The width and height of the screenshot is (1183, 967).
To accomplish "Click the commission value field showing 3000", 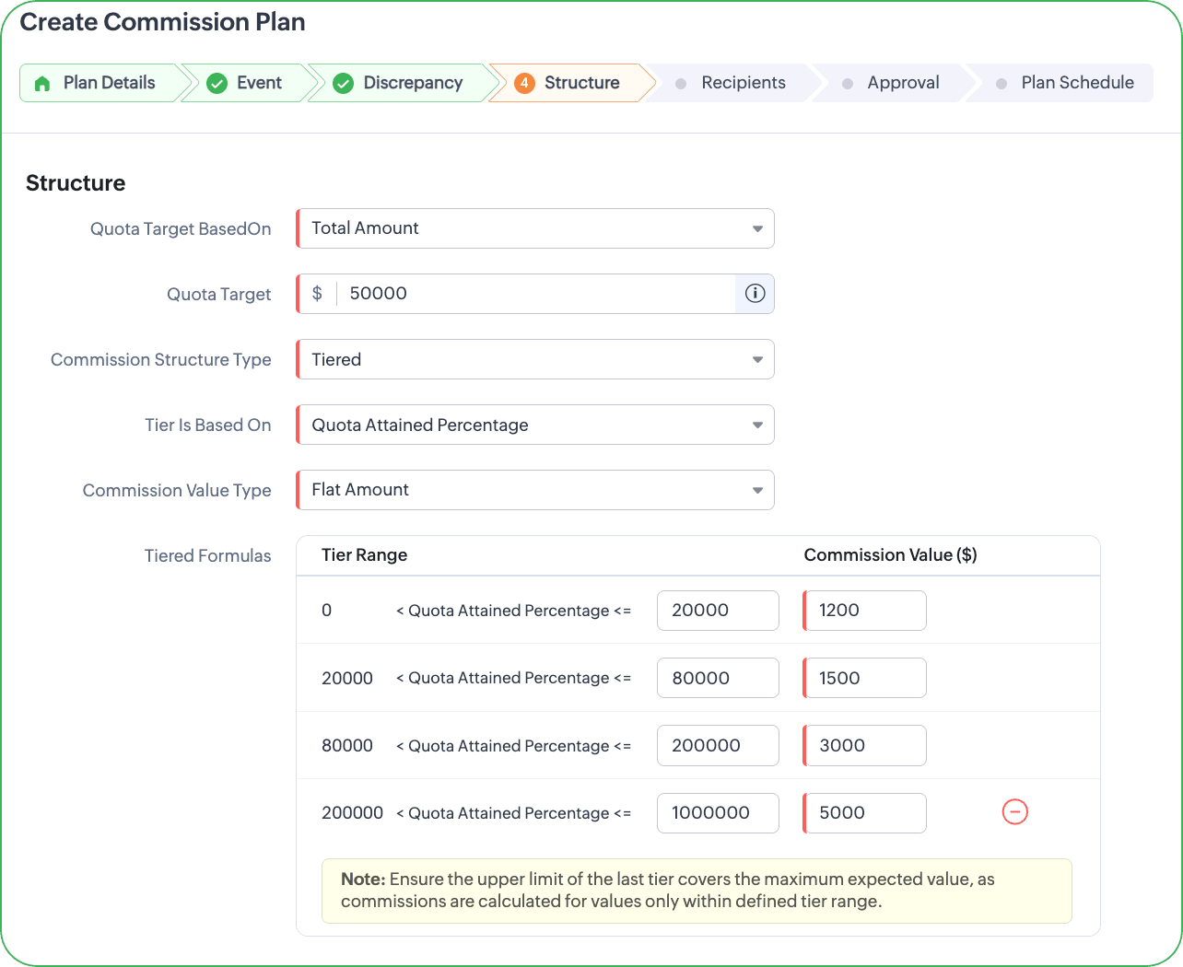I will click(x=864, y=745).
